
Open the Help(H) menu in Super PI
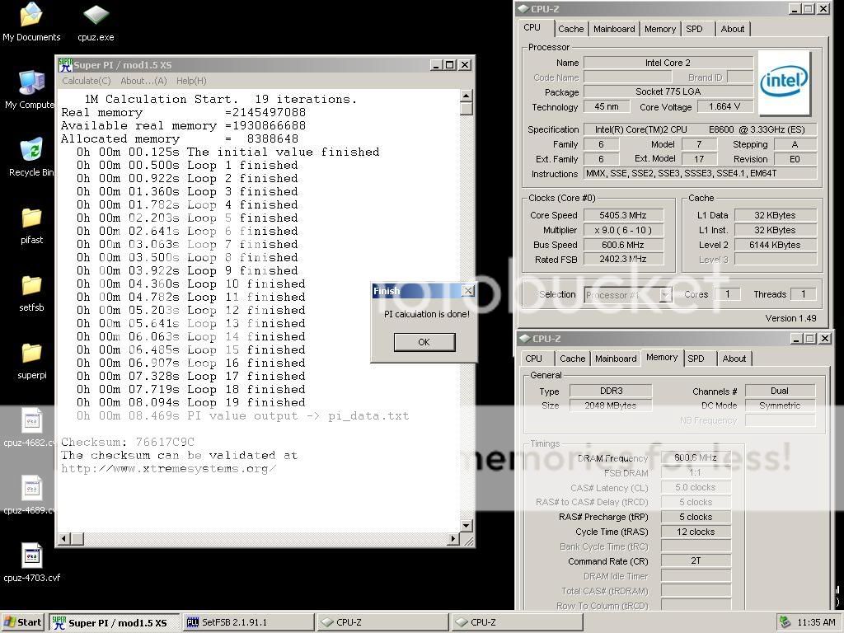coord(191,81)
